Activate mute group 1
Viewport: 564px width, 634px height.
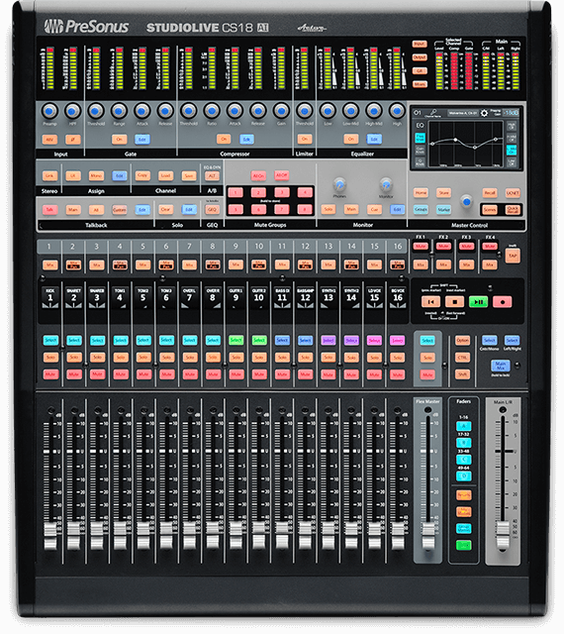click(x=235, y=192)
